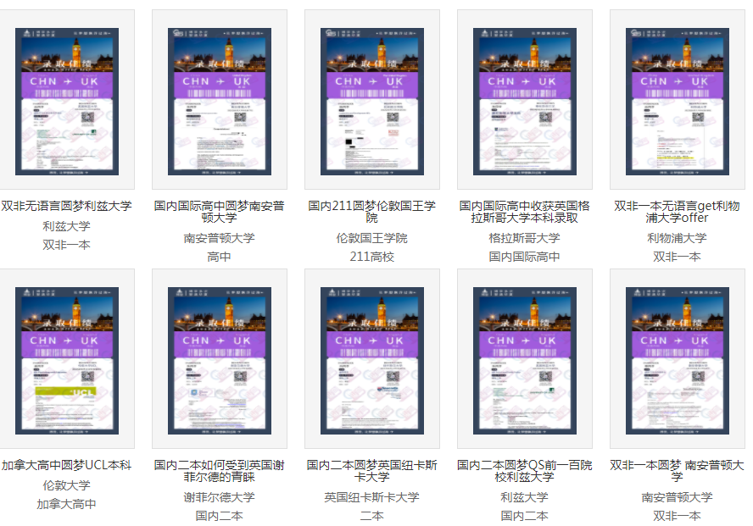Click the title 双非一本圆梦 南安普顿大学
This screenshot has width=753, height=526.
(678, 471)
